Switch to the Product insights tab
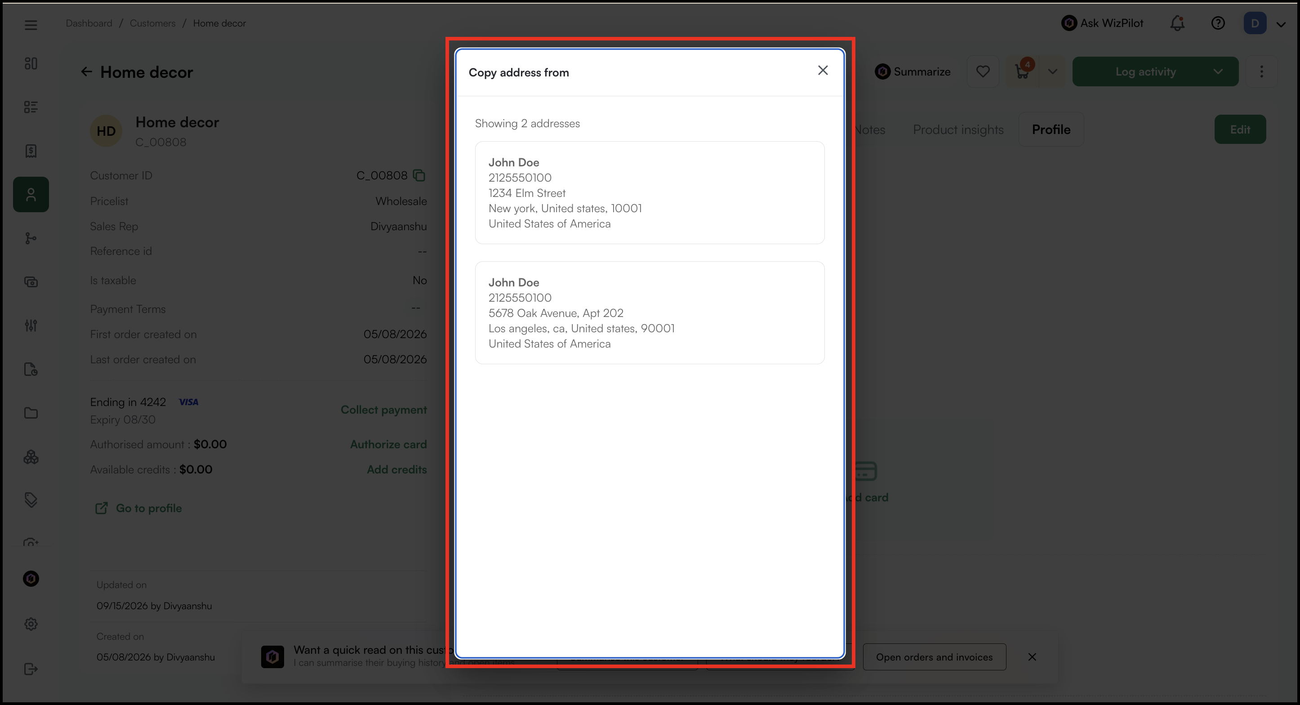Screen dimensions: 1300x705 [x=958, y=129]
